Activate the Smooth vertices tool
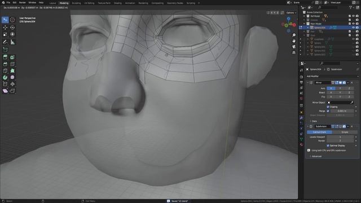Viewport: 361px width, 203px height. pyautogui.click(x=12, y=77)
